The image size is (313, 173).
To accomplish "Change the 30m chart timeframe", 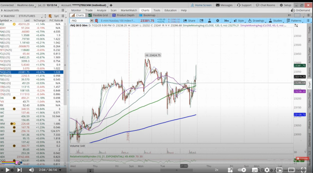I will tap(227, 21).
